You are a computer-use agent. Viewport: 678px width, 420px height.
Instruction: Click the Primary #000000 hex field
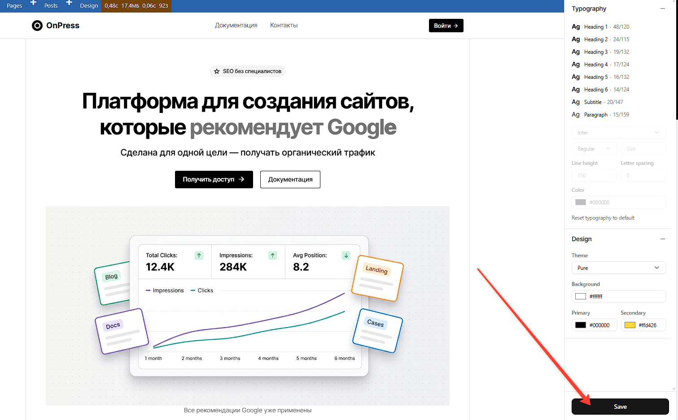click(x=595, y=325)
